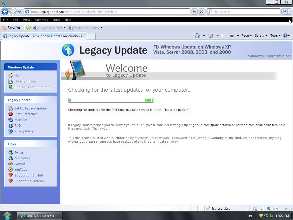The width and height of the screenshot is (293, 220).
Task: Open the Mastodon link
Action: [x=22, y=158]
